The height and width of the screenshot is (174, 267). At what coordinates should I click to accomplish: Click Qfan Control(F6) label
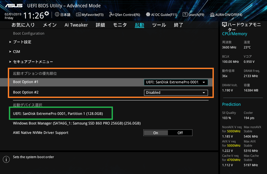[127, 15]
